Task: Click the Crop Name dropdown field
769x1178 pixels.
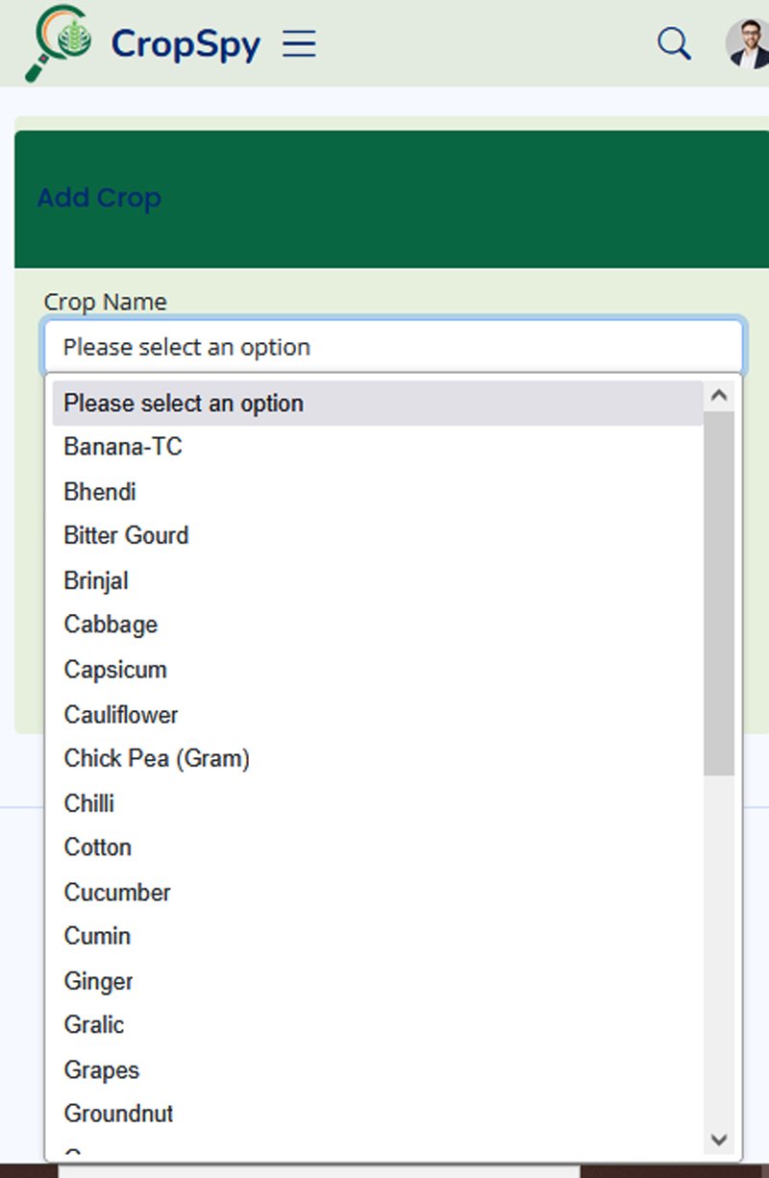Action: coord(392,347)
